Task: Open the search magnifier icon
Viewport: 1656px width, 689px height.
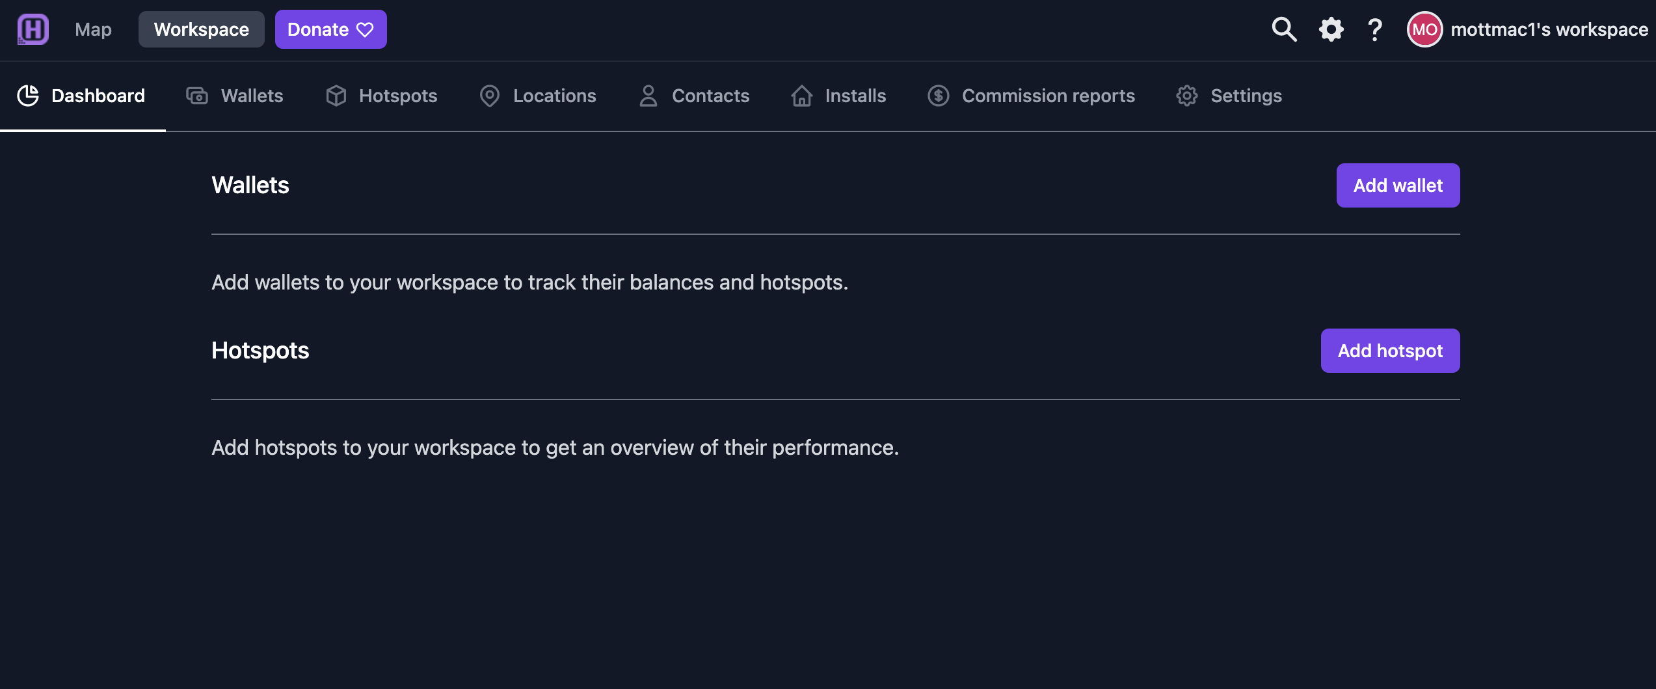Action: point(1284,29)
